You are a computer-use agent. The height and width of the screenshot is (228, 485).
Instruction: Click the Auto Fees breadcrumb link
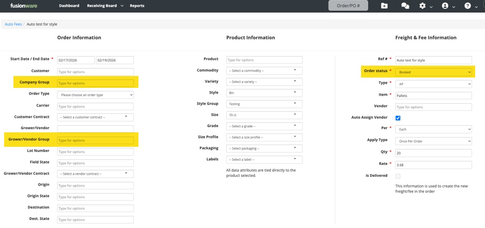(x=13, y=24)
